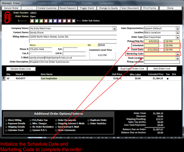
Task: Click Cancel Order in the top toolbar
Action: coord(12,8)
